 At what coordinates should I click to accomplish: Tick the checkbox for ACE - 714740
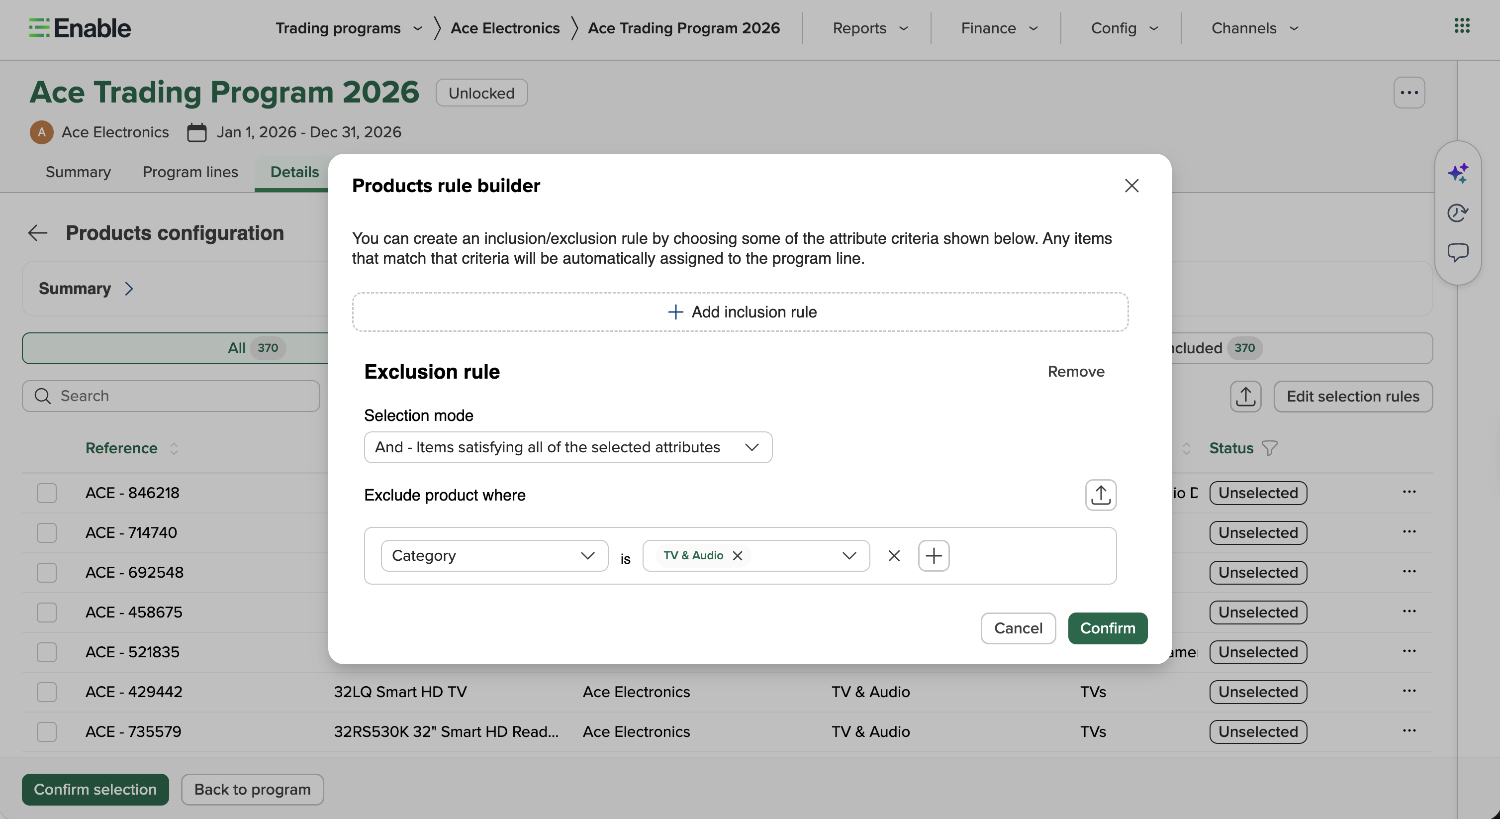pyautogui.click(x=47, y=532)
